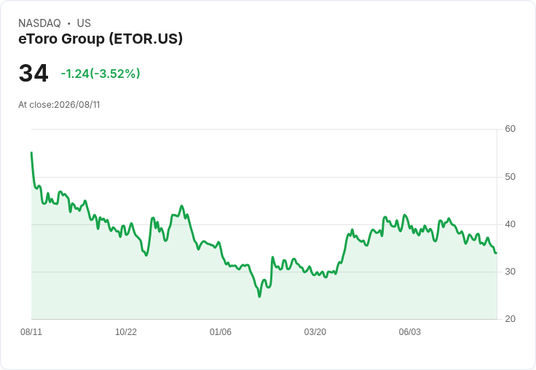536x370 pixels.
Task: Click the NASDAQ exchange label
Action: coord(39,23)
